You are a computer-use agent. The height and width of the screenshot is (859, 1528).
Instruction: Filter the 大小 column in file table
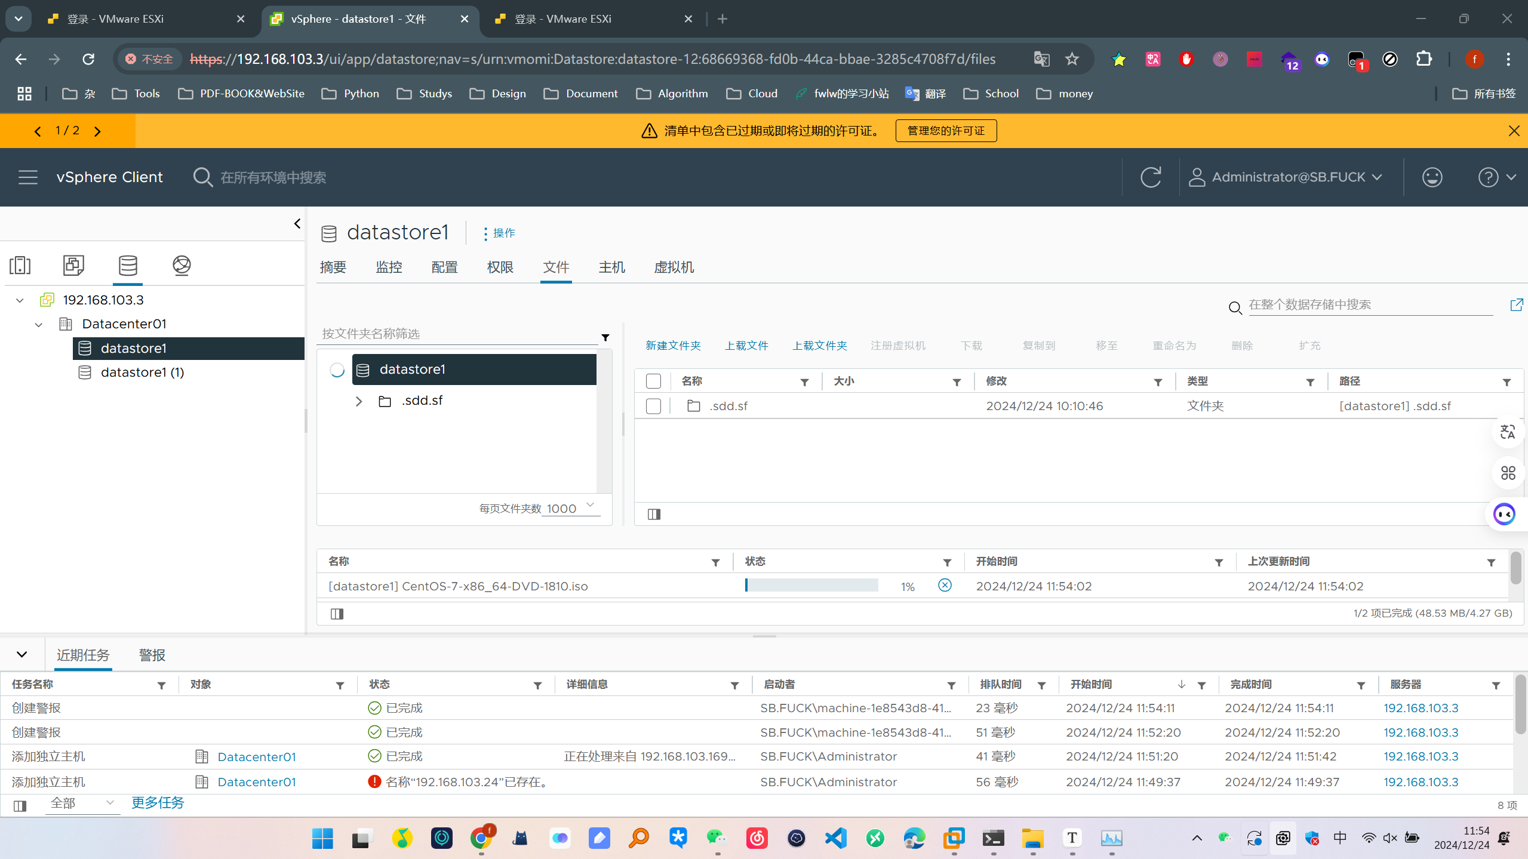pyautogui.click(x=957, y=383)
